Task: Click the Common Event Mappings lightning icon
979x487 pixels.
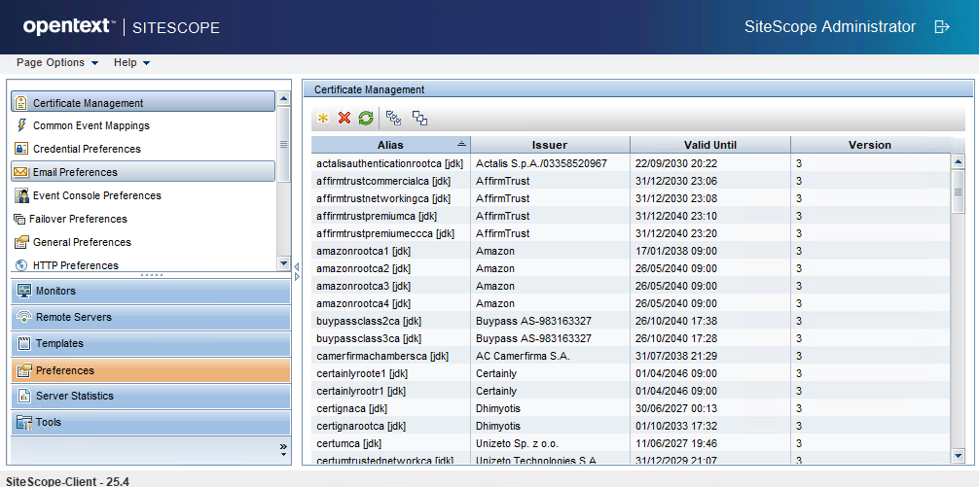Action: tap(21, 125)
